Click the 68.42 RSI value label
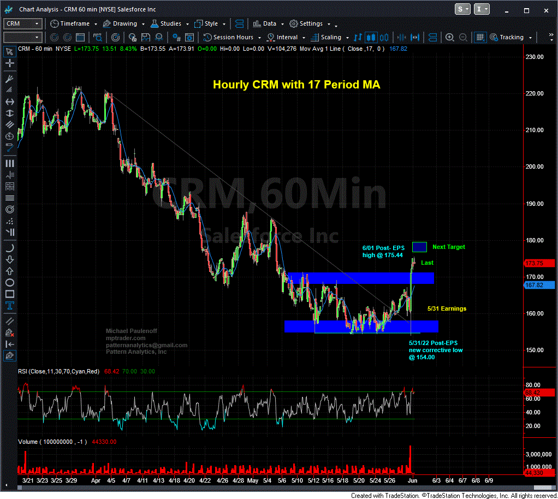Screen dimensions: 558x499 (539, 393)
